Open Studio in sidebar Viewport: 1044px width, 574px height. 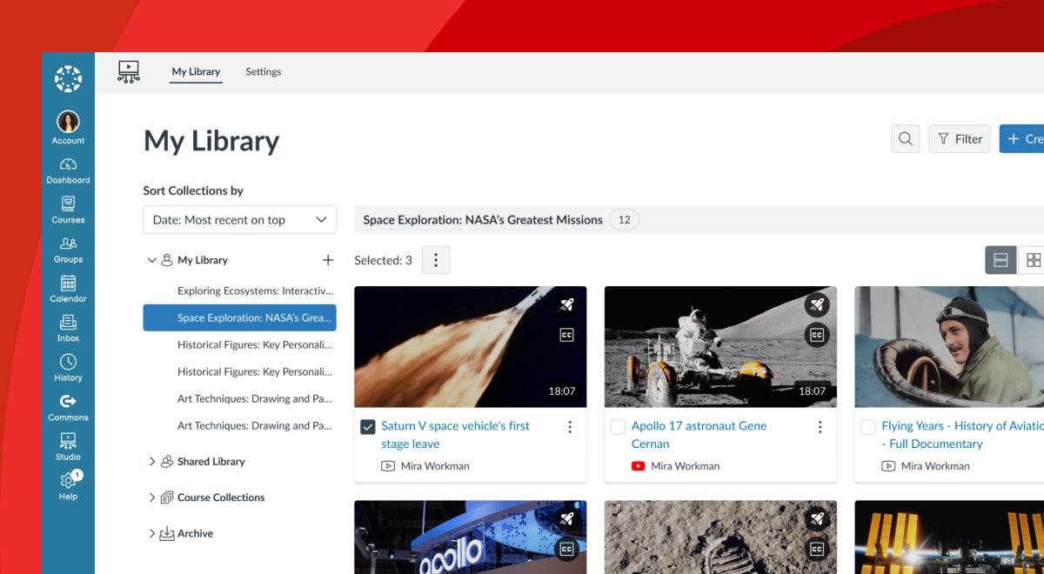(68, 447)
